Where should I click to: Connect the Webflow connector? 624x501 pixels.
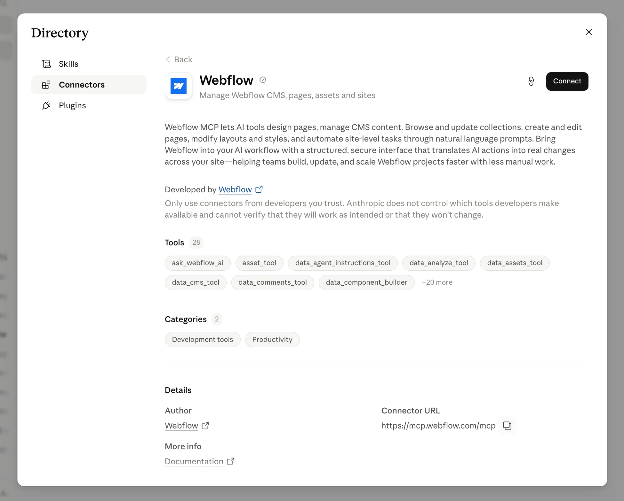point(567,81)
